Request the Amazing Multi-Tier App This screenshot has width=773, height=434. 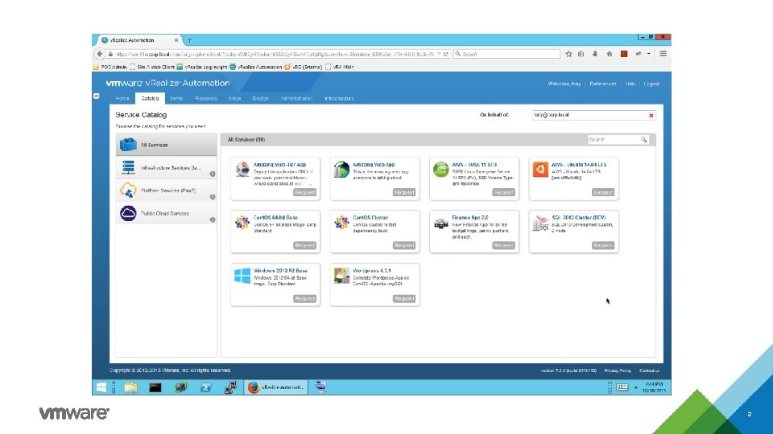(x=304, y=192)
